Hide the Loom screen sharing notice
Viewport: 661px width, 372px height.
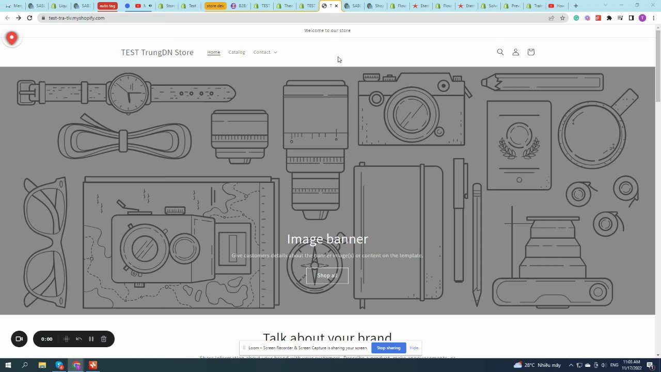414,348
